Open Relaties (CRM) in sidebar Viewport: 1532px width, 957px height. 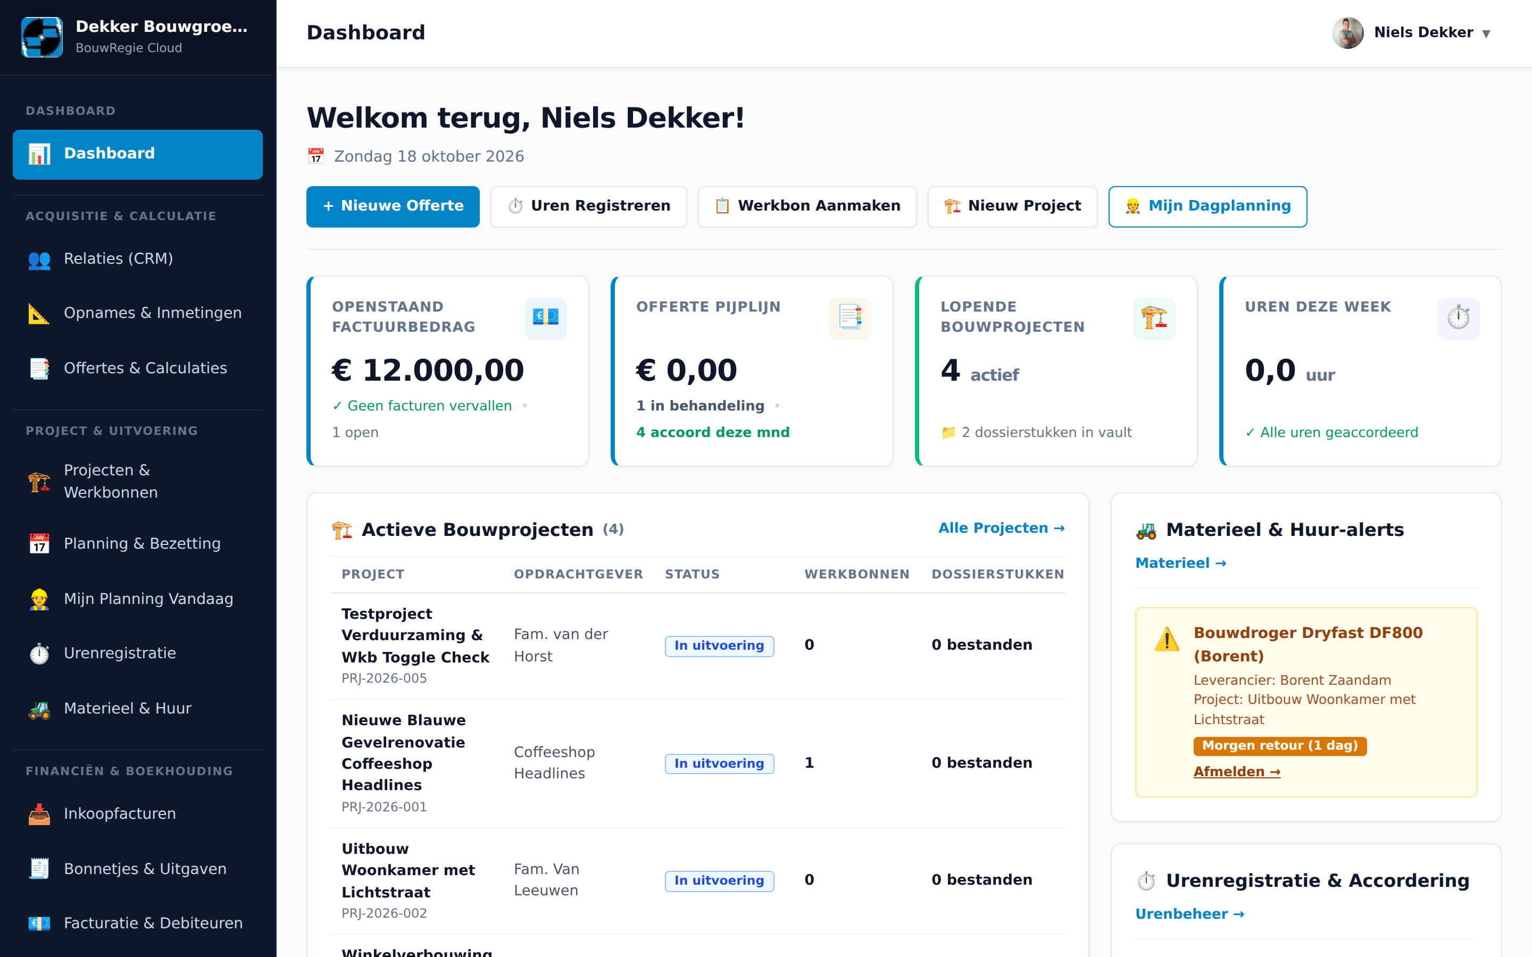tap(137, 259)
